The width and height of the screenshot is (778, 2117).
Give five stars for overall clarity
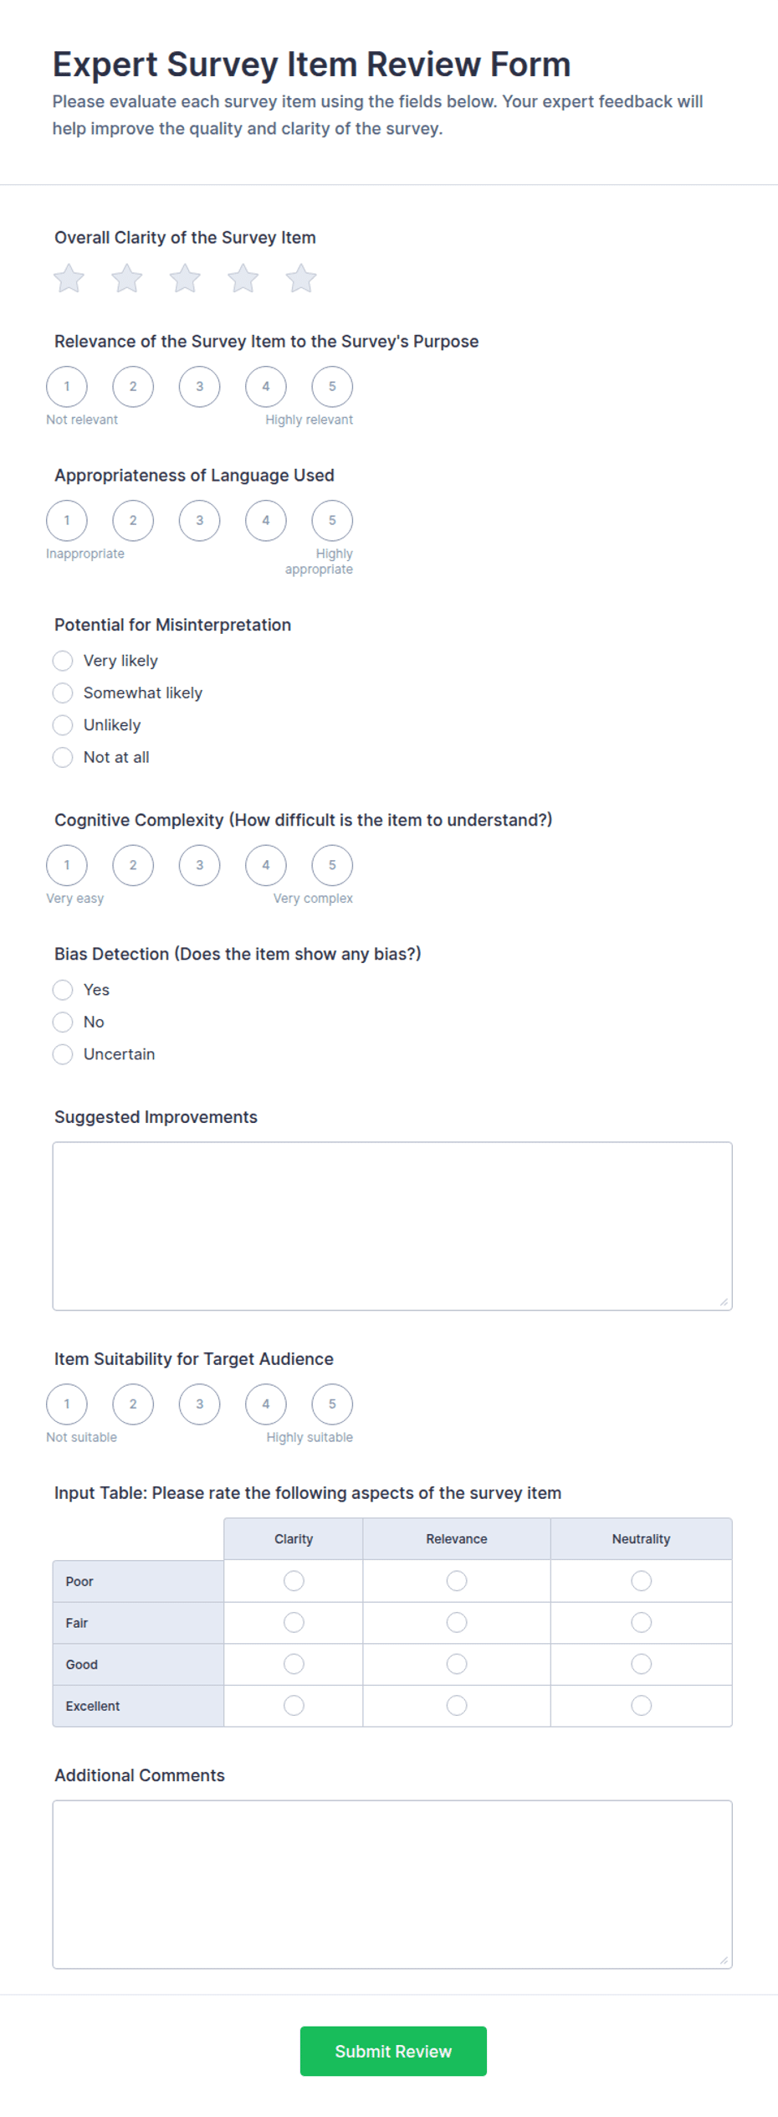coord(301,279)
